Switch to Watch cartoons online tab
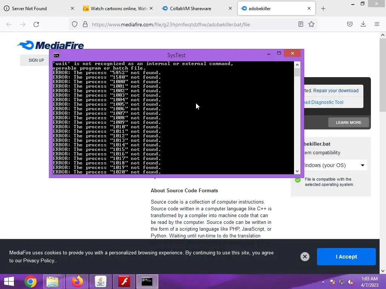 [x=119, y=8]
